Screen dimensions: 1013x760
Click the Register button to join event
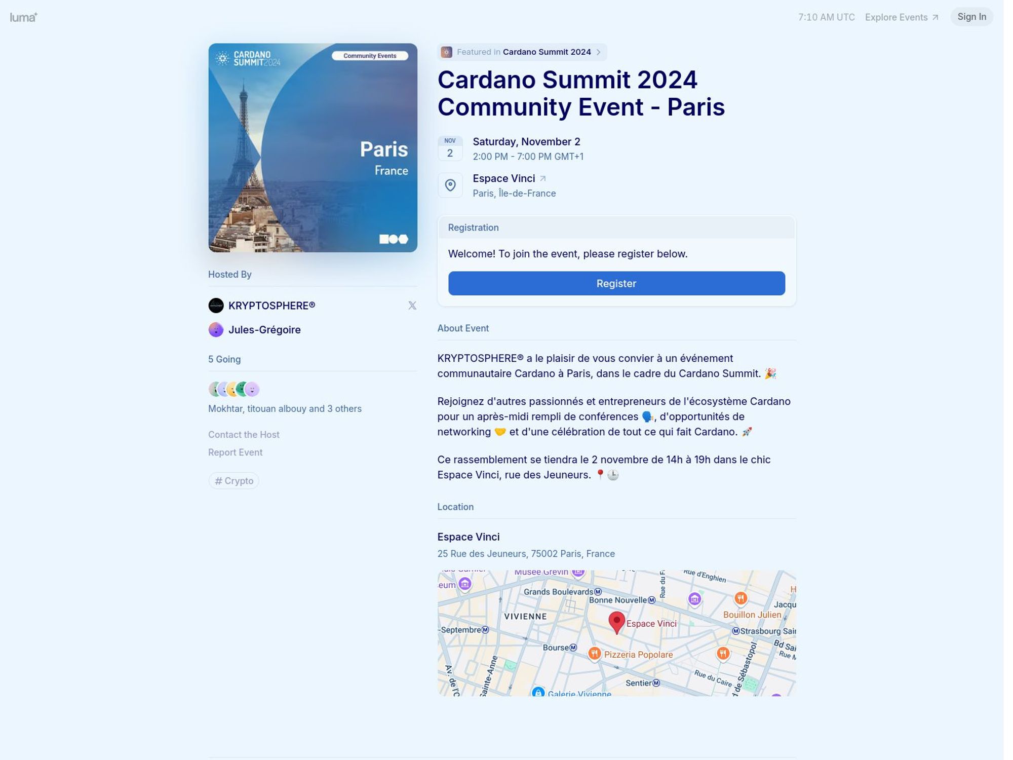(x=616, y=283)
